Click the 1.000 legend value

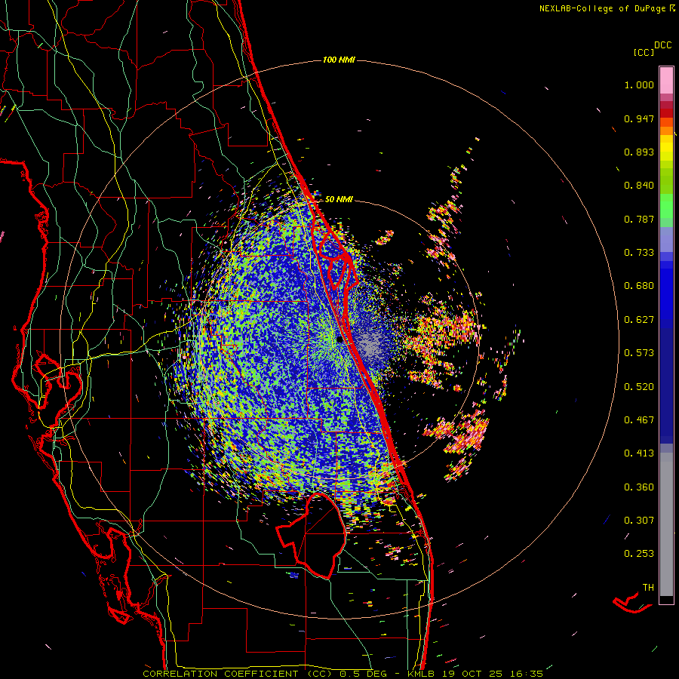(639, 84)
